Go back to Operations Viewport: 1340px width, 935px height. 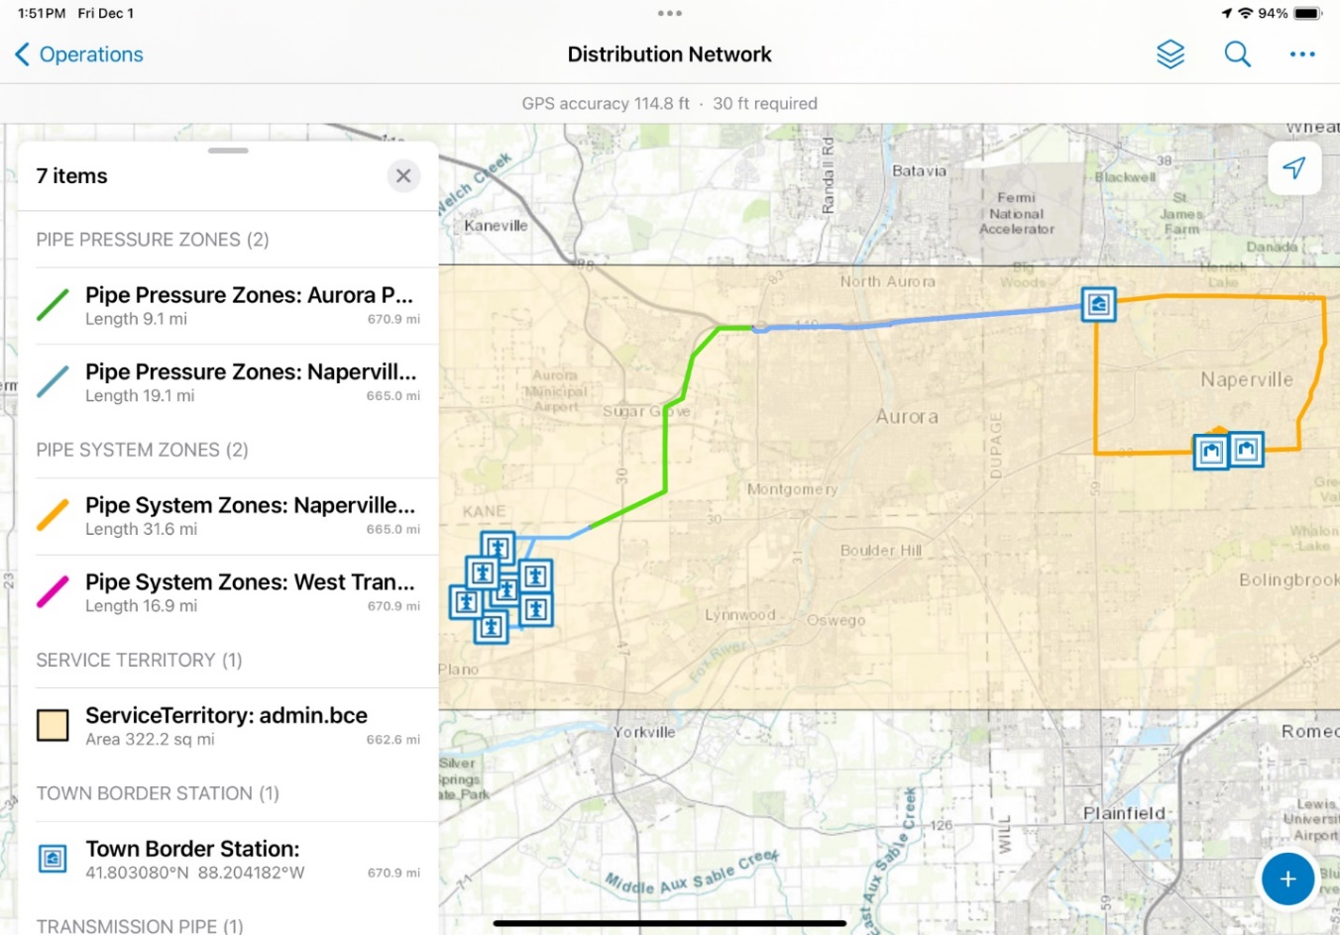pos(77,54)
